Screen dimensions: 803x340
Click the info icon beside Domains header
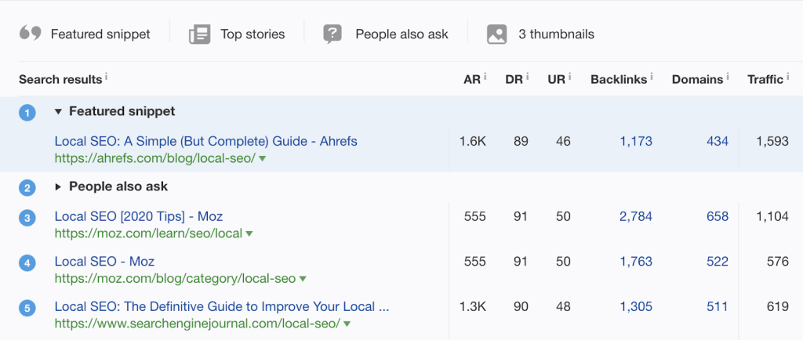728,77
